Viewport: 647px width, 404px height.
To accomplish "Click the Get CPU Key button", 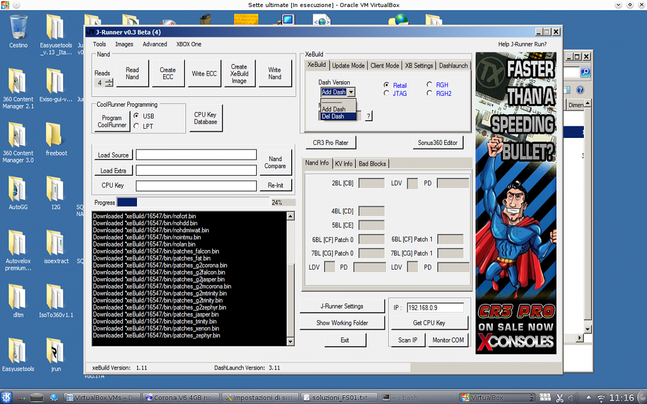I will tap(429, 323).
